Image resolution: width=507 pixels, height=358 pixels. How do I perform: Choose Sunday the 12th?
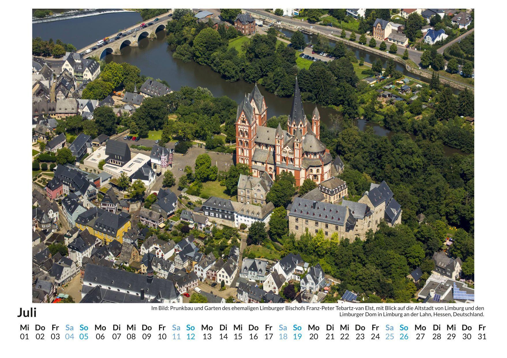click(x=190, y=336)
